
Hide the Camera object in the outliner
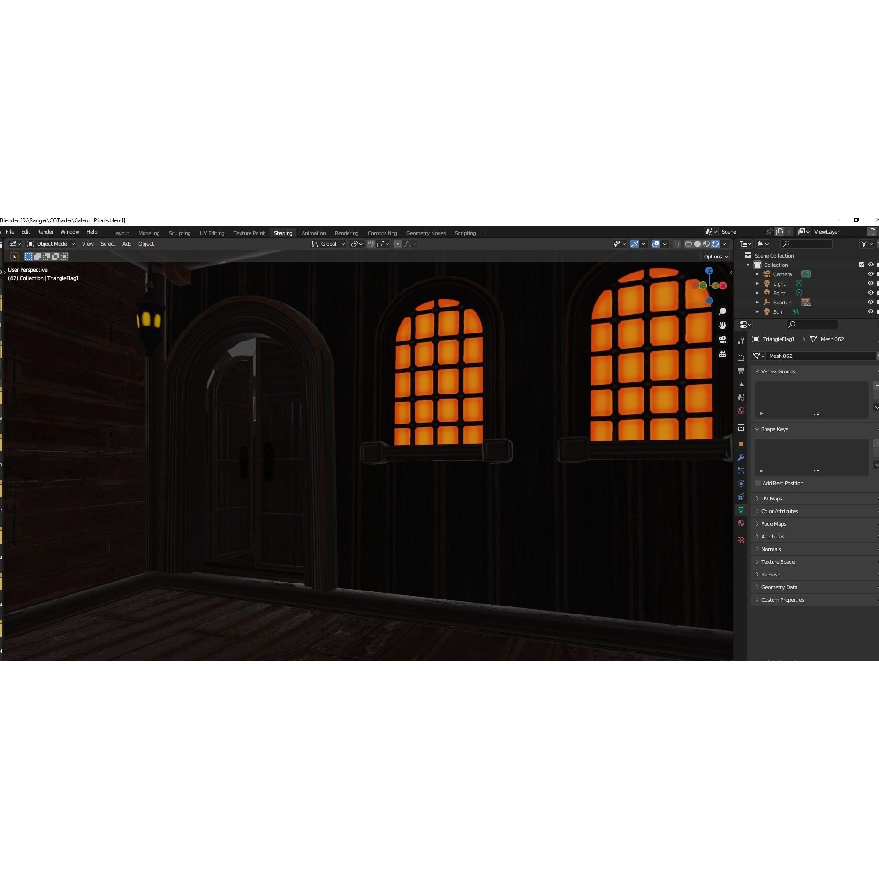(871, 274)
